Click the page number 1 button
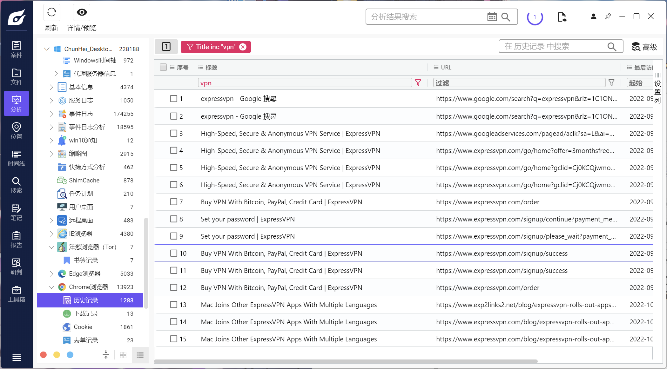Screen dimensions: 667x369 [x=166, y=47]
